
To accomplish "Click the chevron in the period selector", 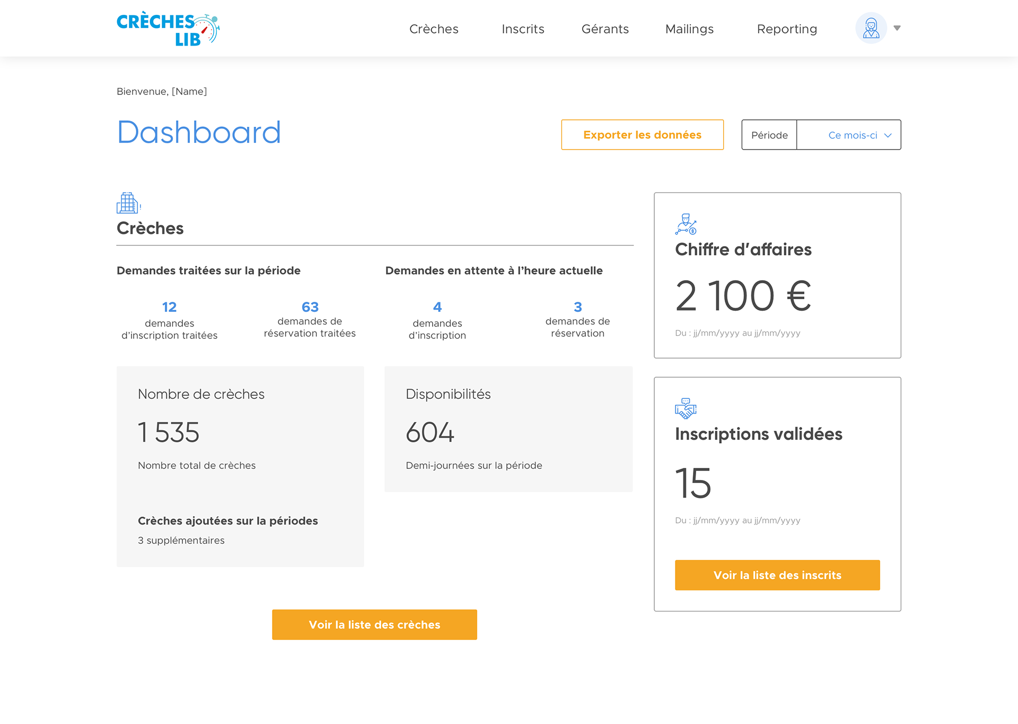I will (888, 135).
